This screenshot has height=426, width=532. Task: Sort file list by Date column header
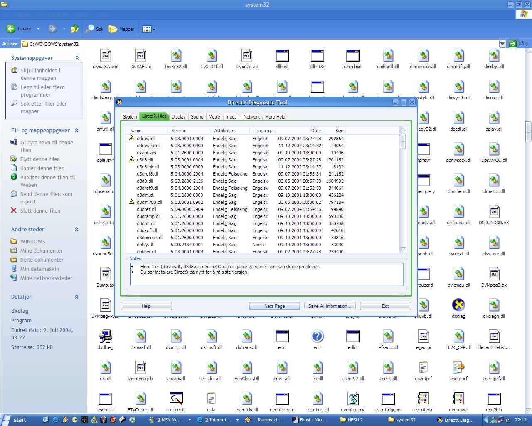pos(299,131)
